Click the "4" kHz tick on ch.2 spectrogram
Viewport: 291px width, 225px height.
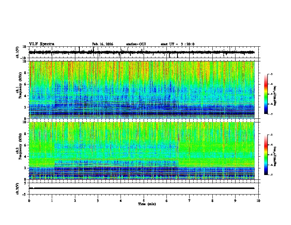click(x=25, y=157)
